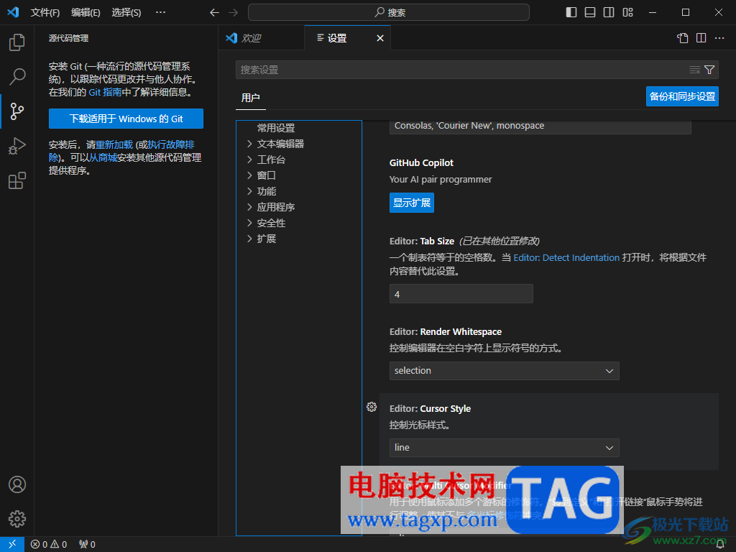This screenshot has height=552, width=736.
Task: Open Cursor Style dropdown
Action: click(504, 448)
